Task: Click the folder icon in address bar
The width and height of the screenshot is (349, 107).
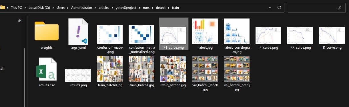Action: pyautogui.click(x=3, y=8)
